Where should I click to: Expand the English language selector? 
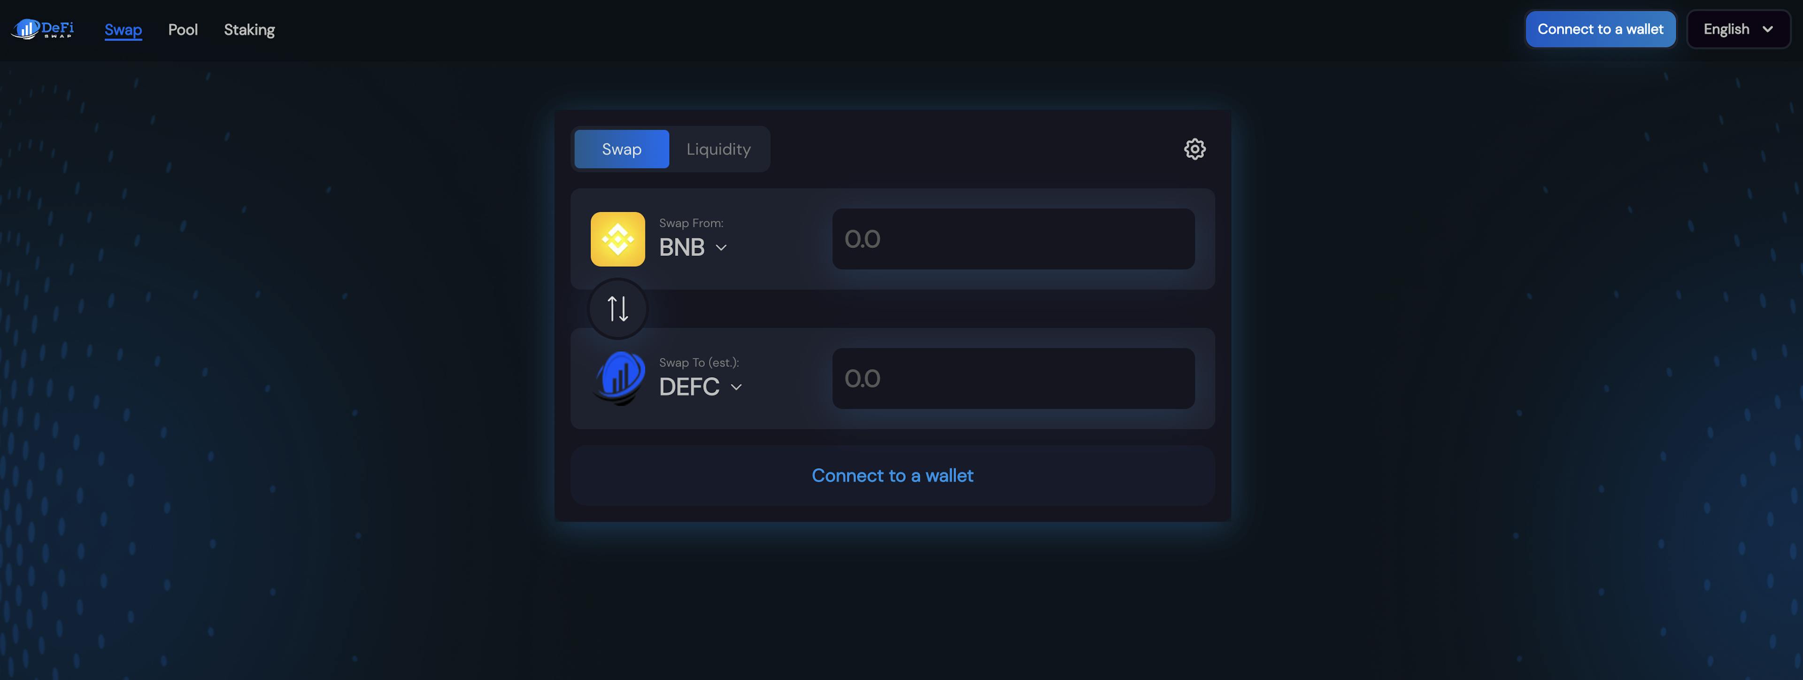pos(1737,29)
